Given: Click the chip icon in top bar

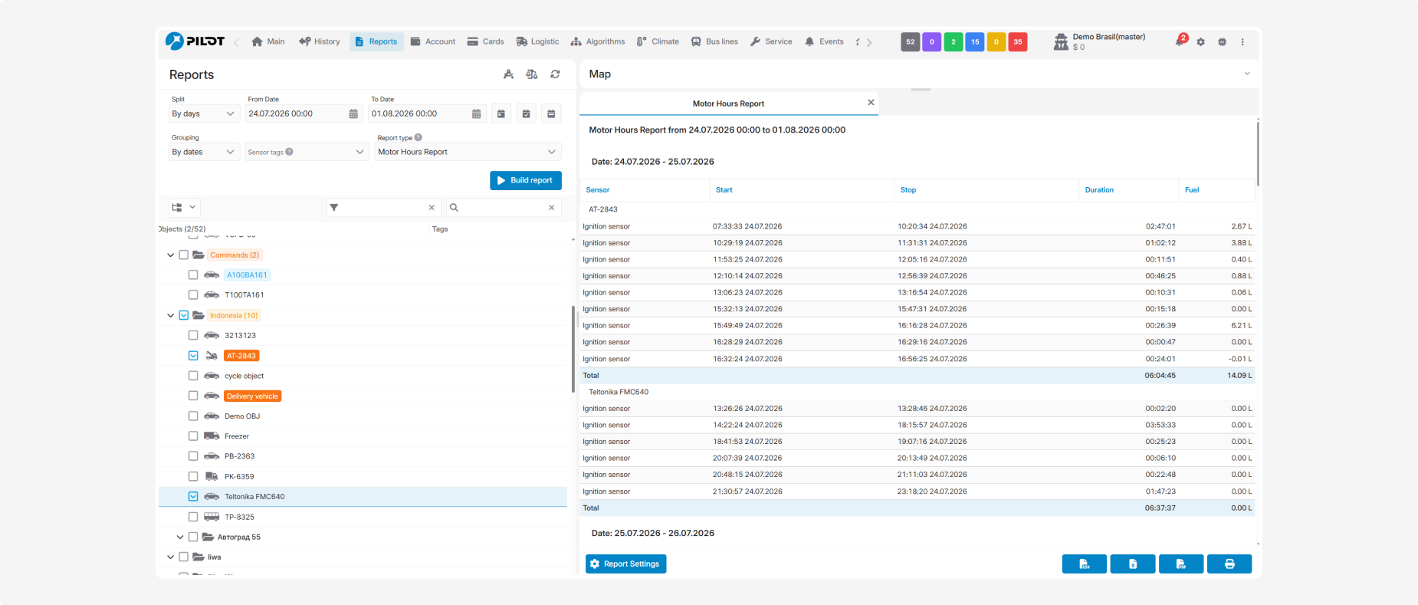Looking at the screenshot, I should [x=1223, y=42].
